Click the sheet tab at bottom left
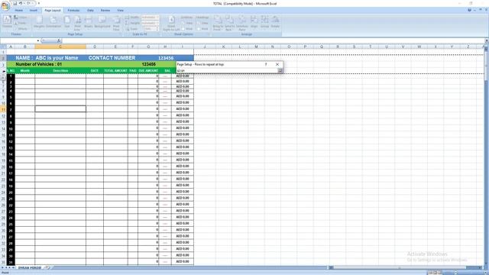Image resolution: width=489 pixels, height=275 pixels. (30, 267)
